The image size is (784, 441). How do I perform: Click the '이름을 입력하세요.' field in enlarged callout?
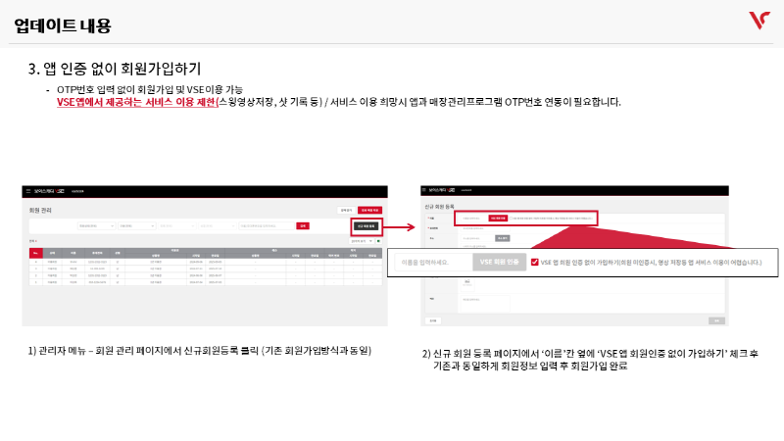click(x=433, y=262)
